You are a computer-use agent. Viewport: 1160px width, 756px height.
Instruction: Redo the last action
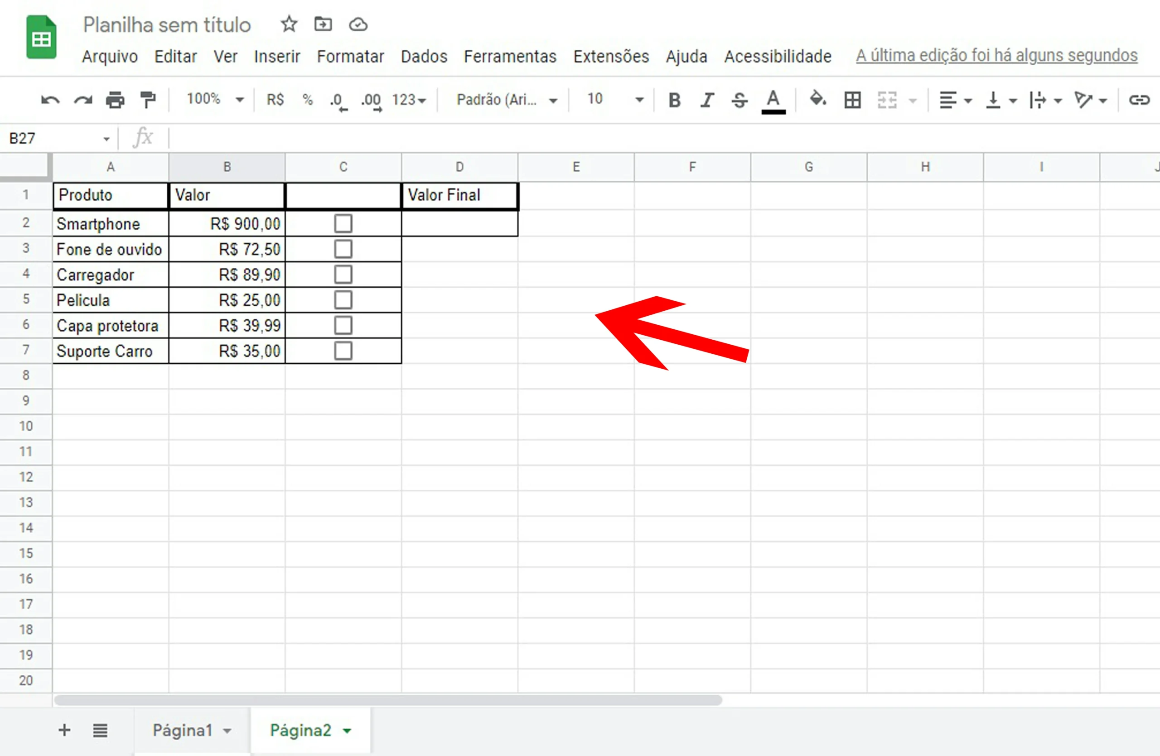click(83, 101)
